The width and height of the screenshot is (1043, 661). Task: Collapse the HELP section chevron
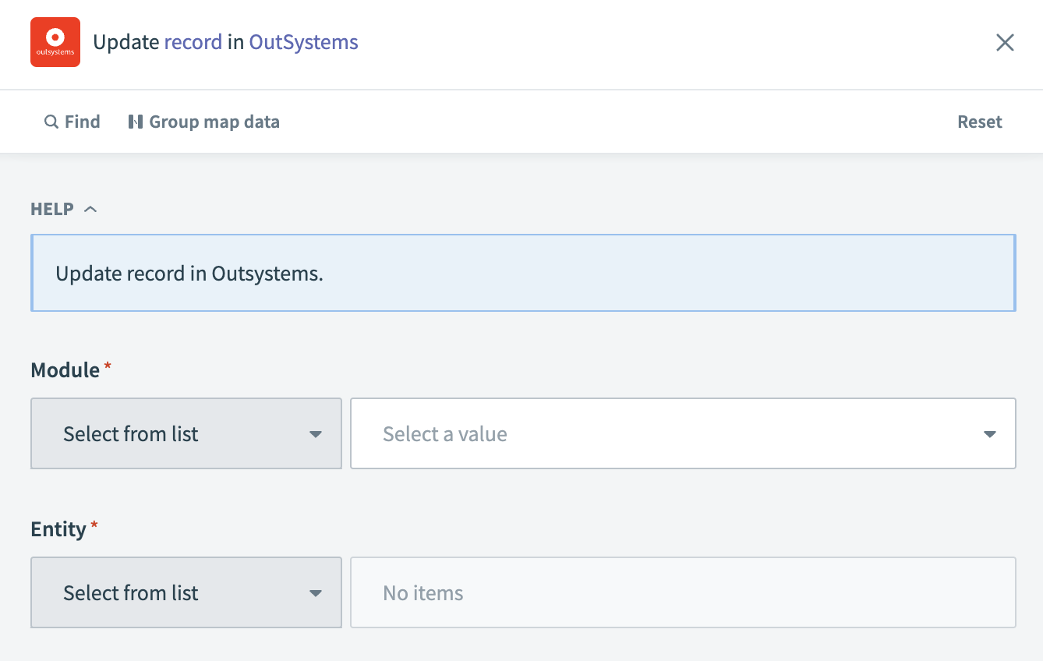pyautogui.click(x=90, y=209)
